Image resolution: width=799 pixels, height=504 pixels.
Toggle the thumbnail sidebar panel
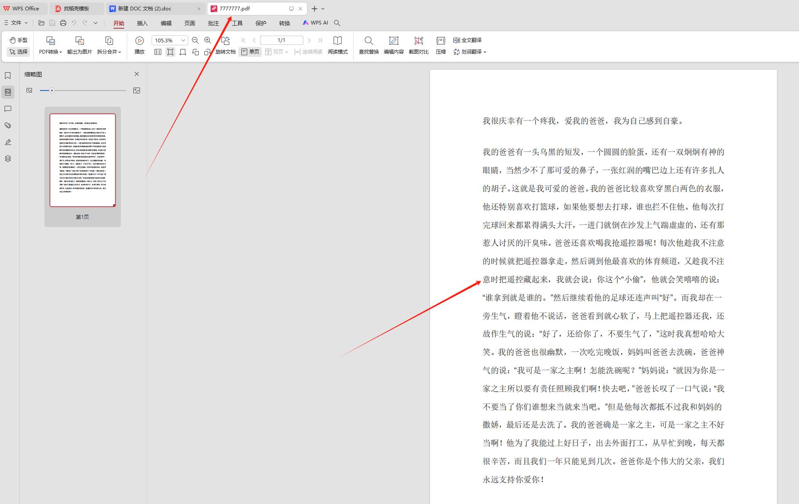click(8, 92)
